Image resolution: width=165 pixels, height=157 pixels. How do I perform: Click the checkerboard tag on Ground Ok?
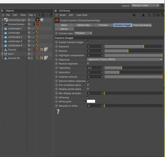[x=42, y=58]
